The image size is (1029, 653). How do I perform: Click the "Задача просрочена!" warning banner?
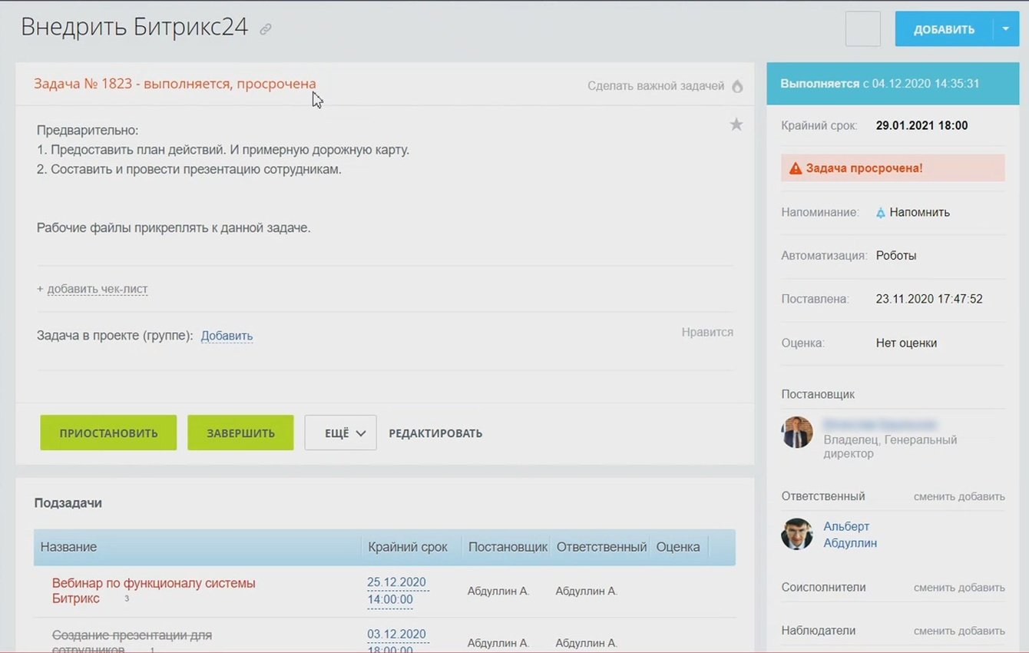(893, 168)
